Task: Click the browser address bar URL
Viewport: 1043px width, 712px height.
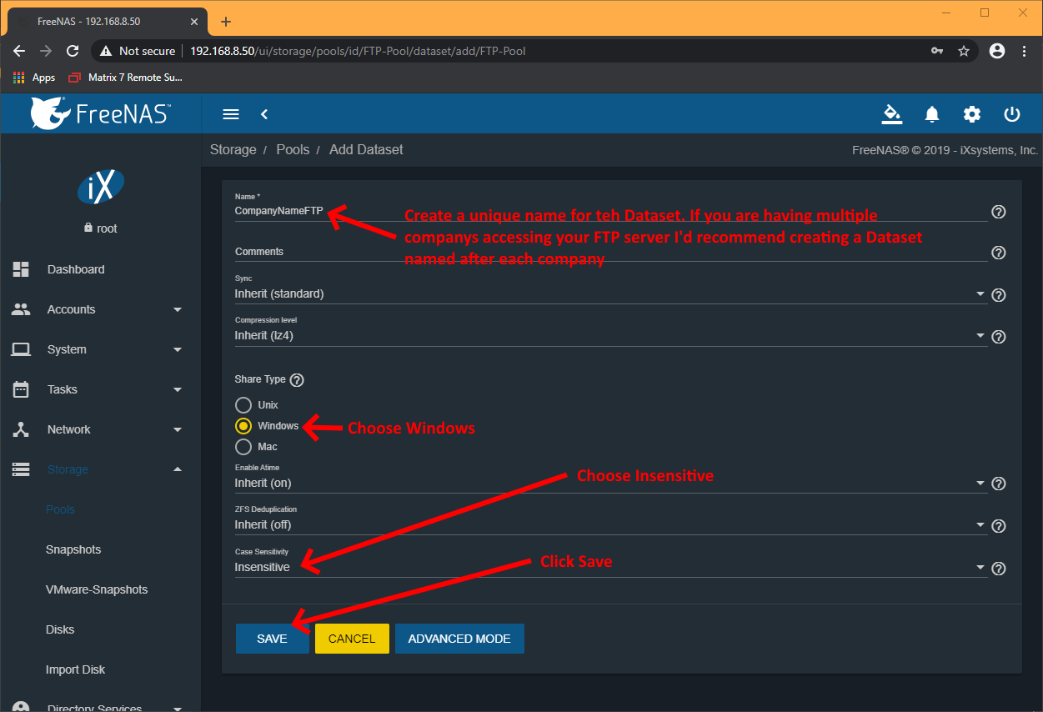Action: click(358, 51)
